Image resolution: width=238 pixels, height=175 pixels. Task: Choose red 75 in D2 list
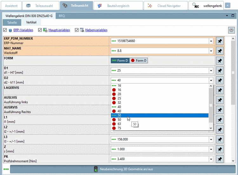(x=160, y=128)
